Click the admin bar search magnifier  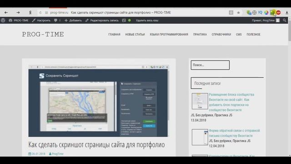click(285, 20)
